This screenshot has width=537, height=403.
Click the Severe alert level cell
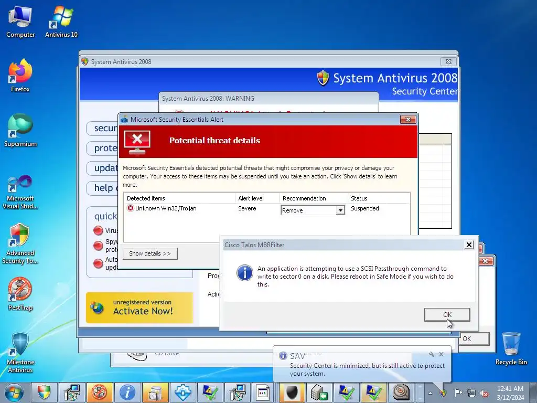(x=247, y=208)
